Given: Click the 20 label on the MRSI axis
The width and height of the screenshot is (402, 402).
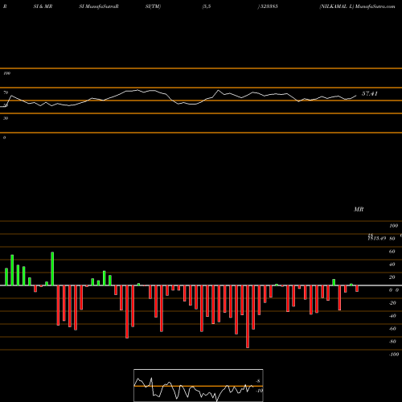Looking at the screenshot, I should [x=392, y=277].
